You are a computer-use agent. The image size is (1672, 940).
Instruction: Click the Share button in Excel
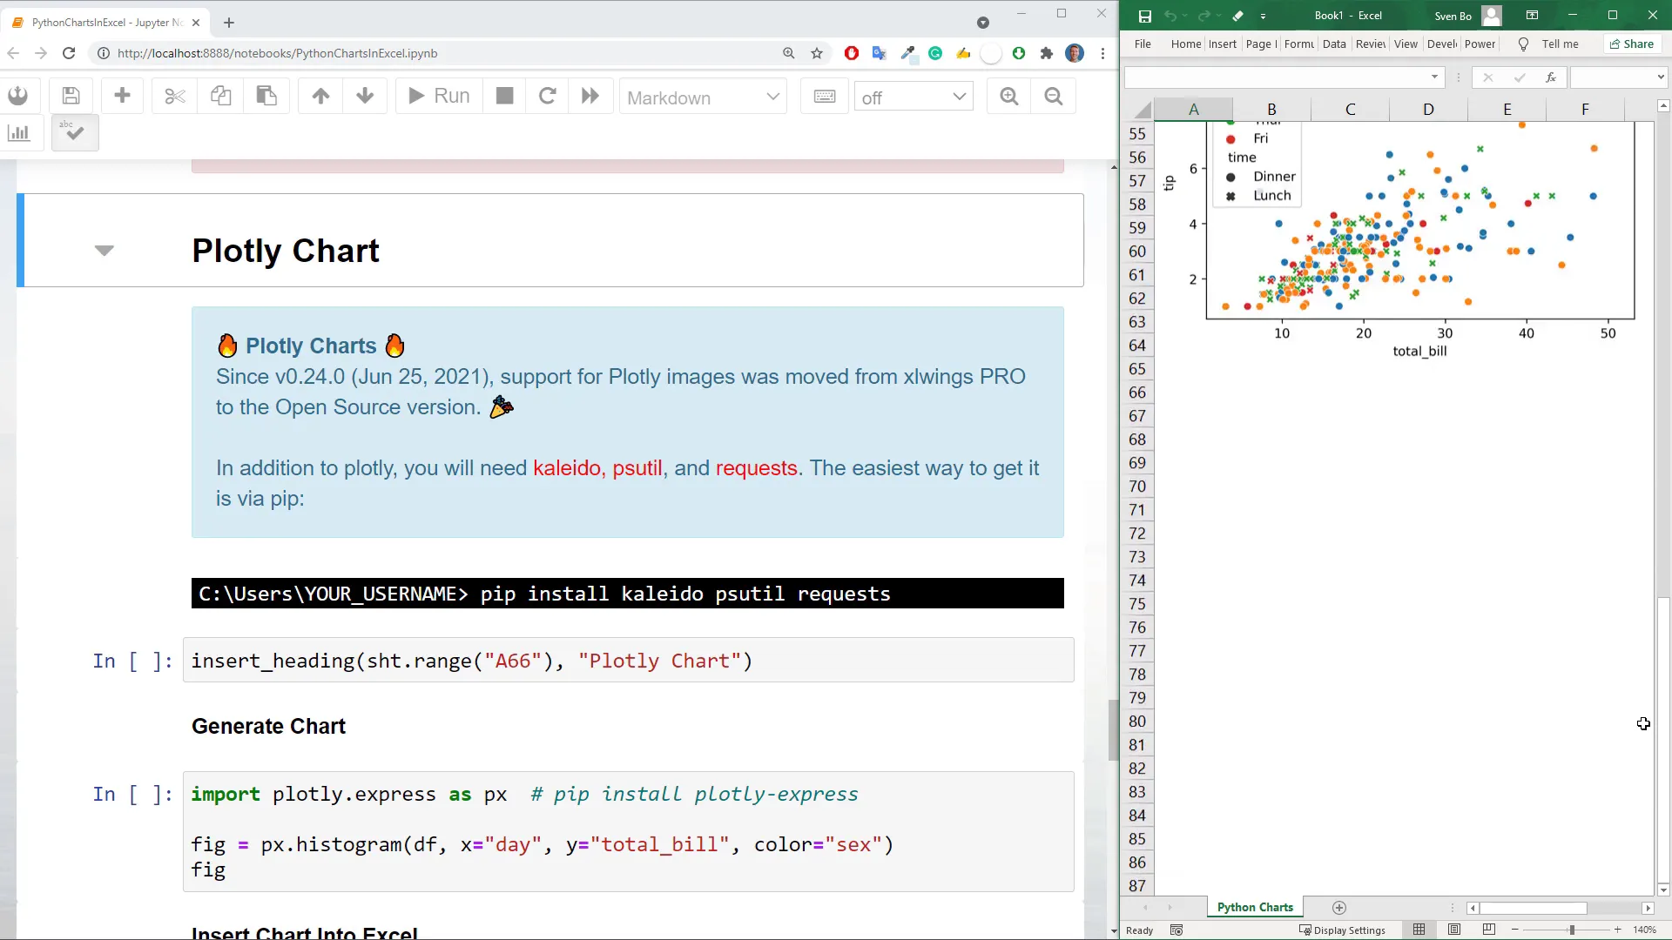(x=1631, y=44)
